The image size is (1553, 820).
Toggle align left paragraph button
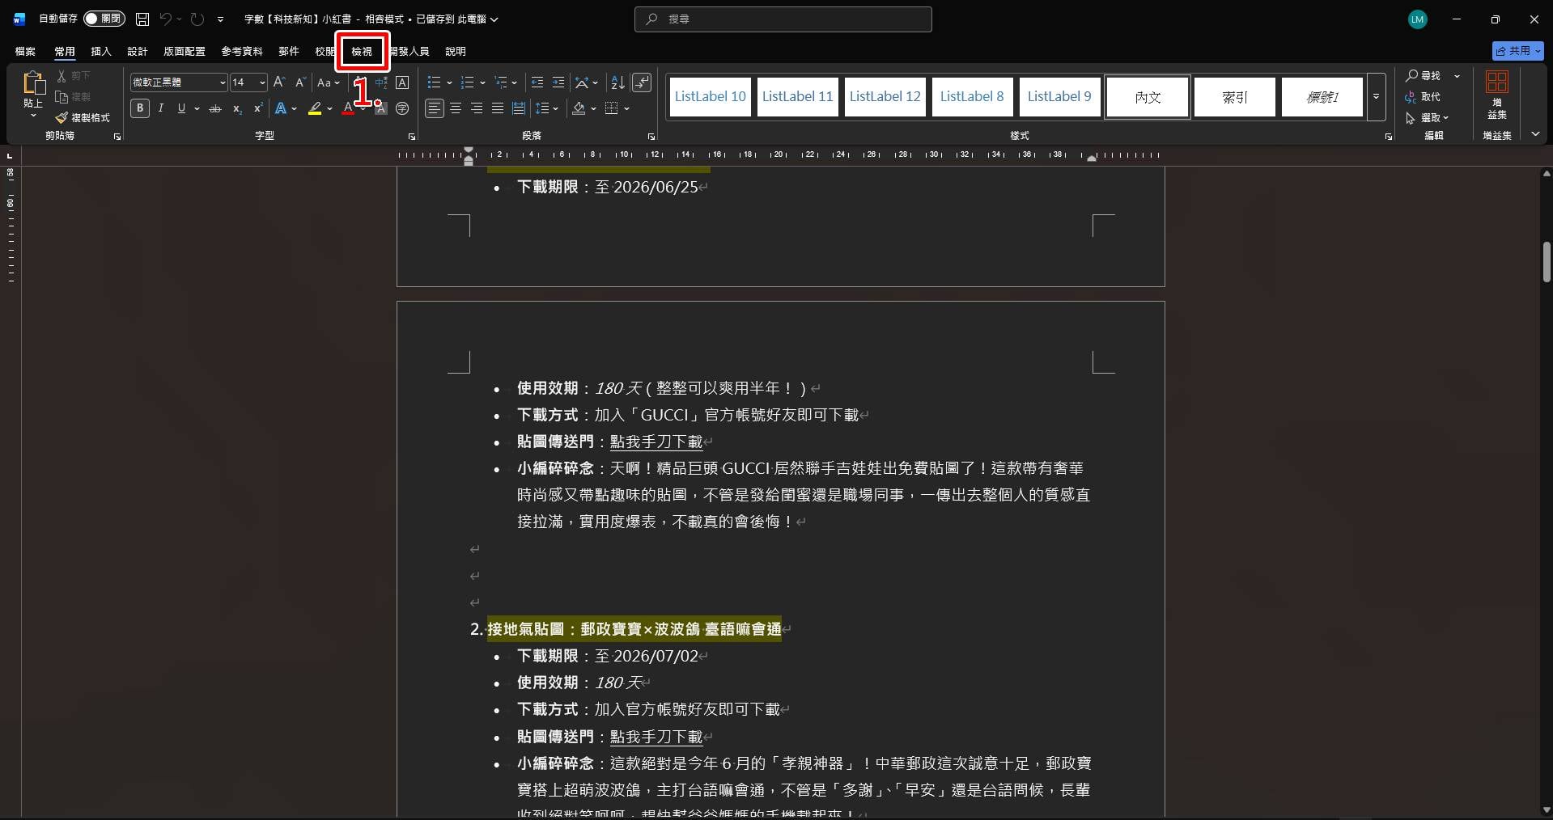pyautogui.click(x=435, y=108)
